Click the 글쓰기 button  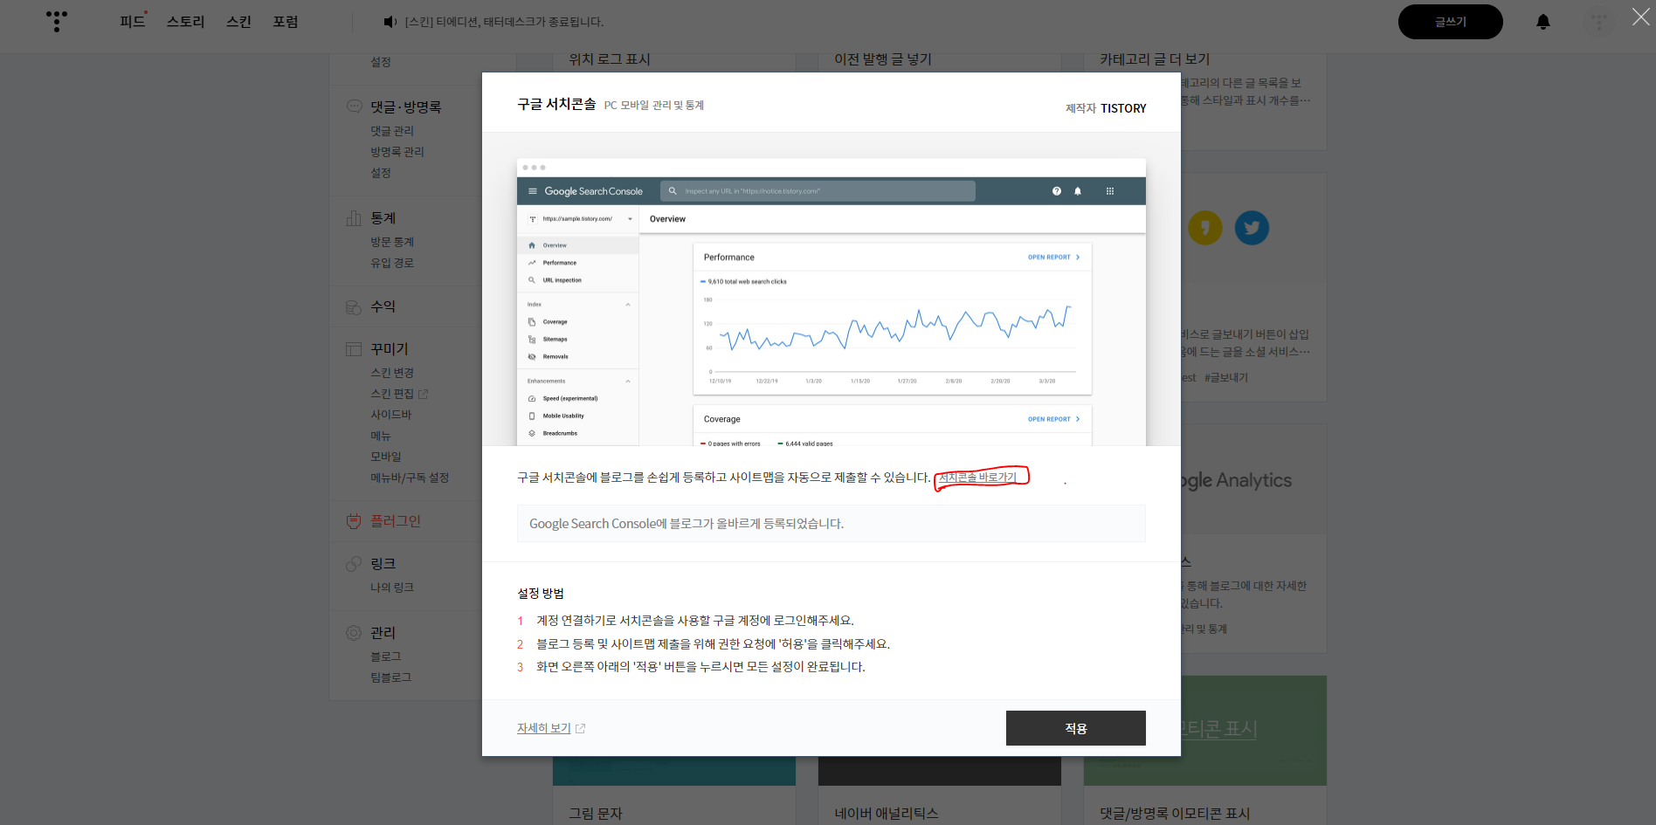(1451, 22)
